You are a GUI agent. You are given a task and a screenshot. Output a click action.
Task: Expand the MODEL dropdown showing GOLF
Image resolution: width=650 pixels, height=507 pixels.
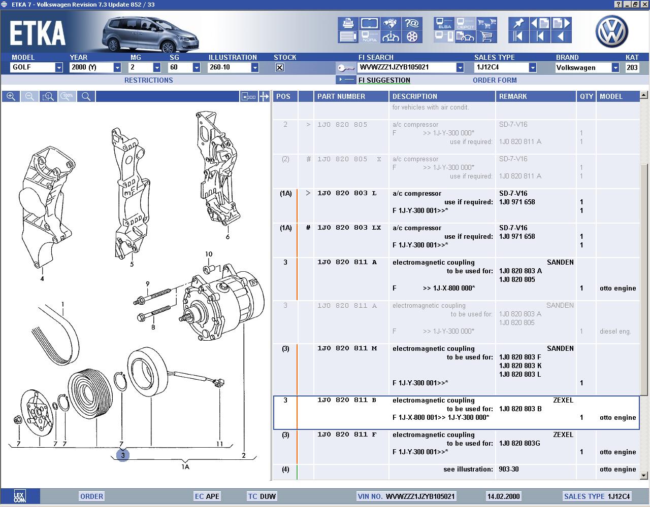[x=59, y=67]
